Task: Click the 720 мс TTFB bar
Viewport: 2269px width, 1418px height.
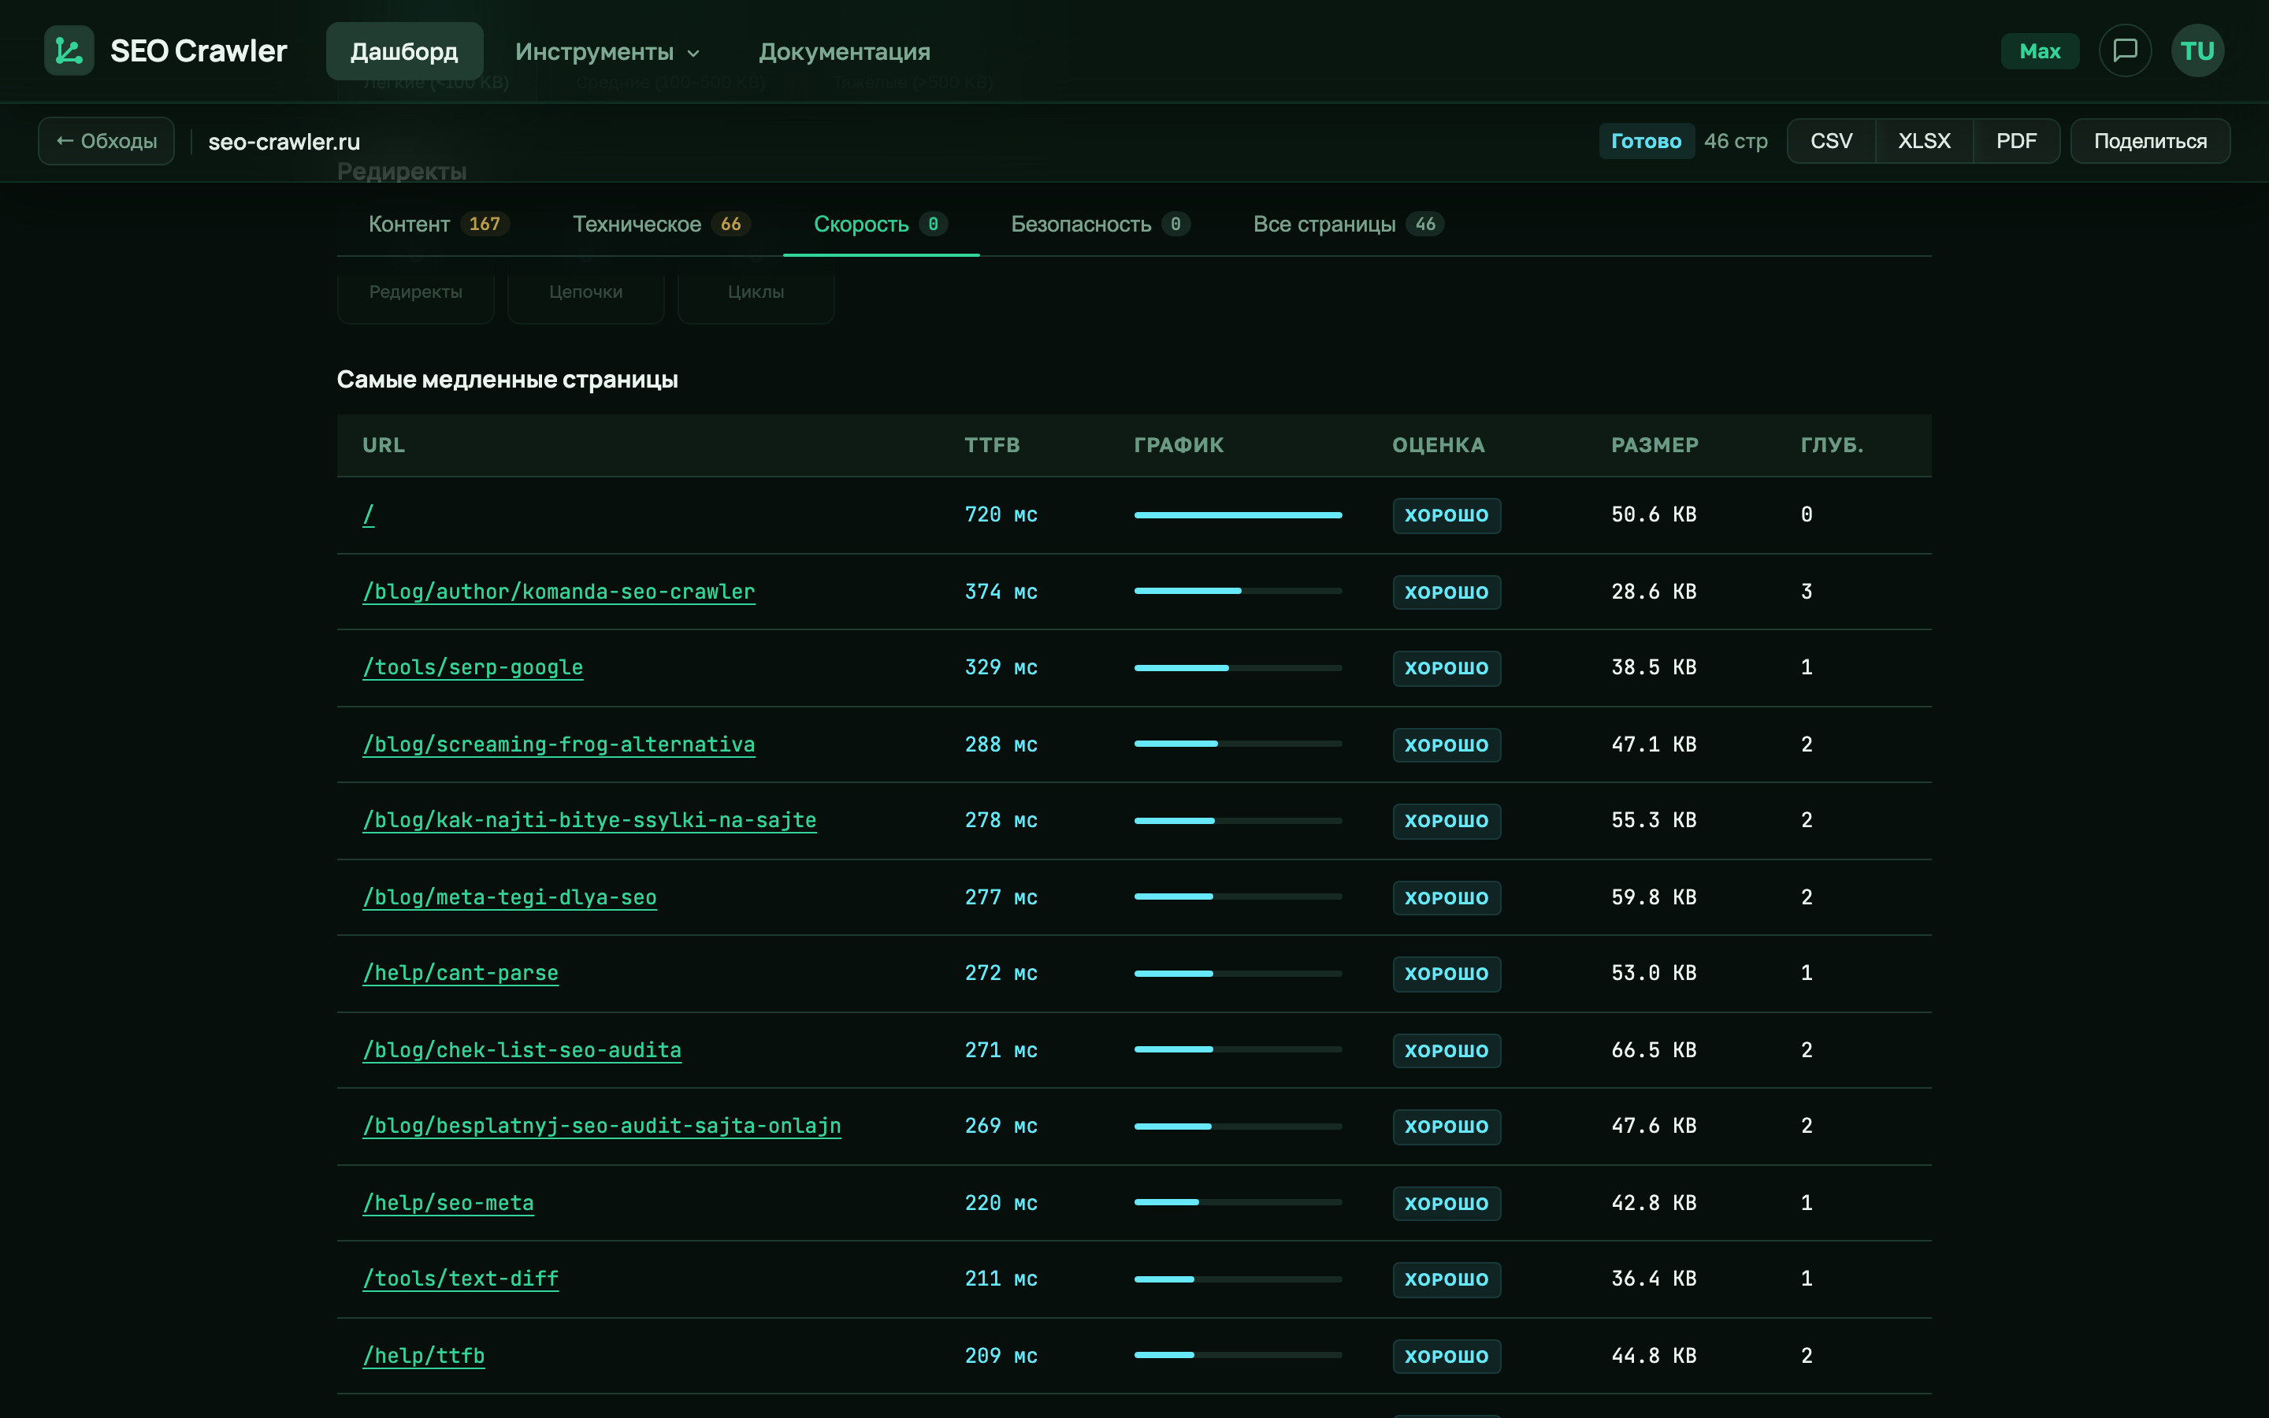Action: point(1238,515)
